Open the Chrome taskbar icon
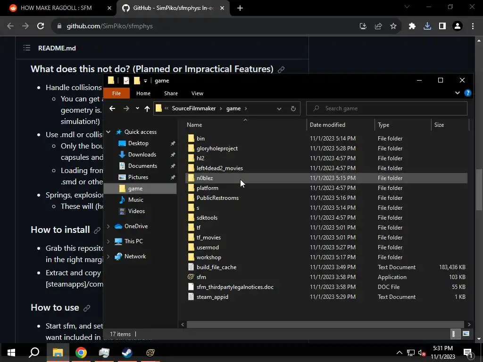This screenshot has width=483, height=362. tap(81, 353)
